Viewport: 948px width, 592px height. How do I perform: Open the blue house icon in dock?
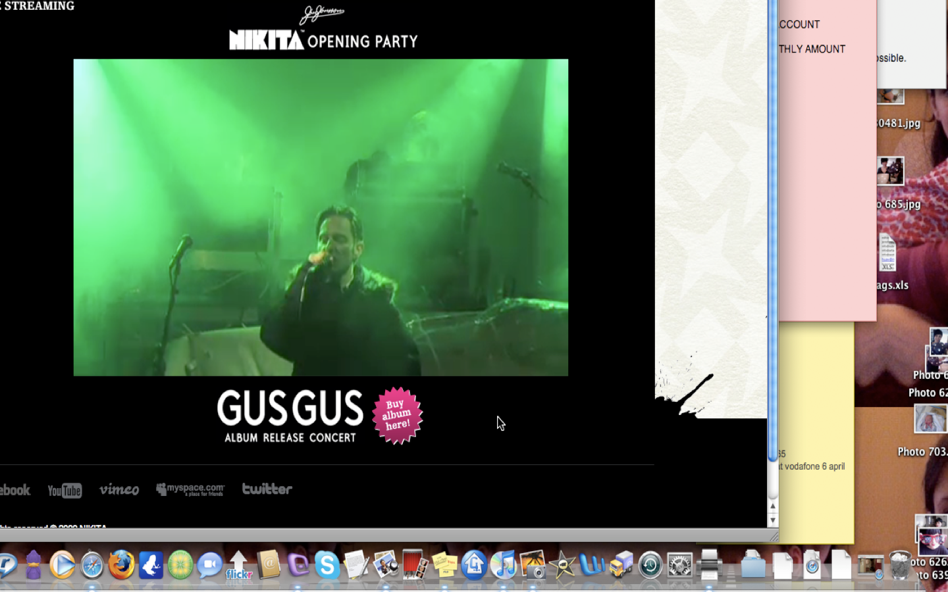[x=474, y=566]
